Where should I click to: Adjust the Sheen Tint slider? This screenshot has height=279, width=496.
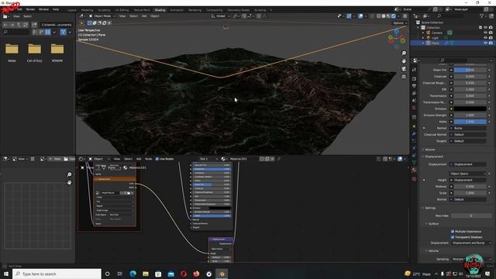click(470, 70)
